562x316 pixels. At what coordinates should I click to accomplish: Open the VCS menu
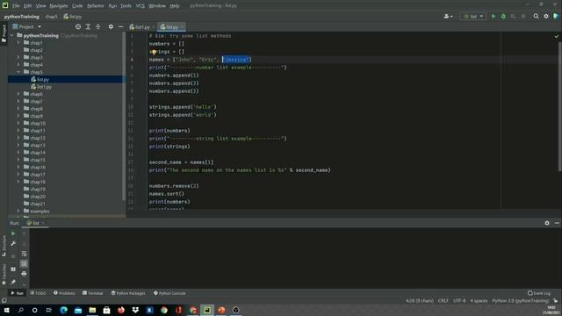point(140,6)
